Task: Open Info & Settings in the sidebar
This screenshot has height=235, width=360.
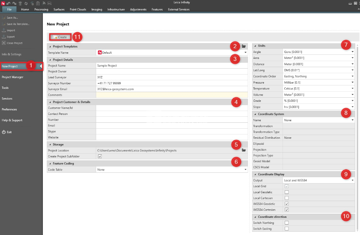Action: click(x=12, y=54)
